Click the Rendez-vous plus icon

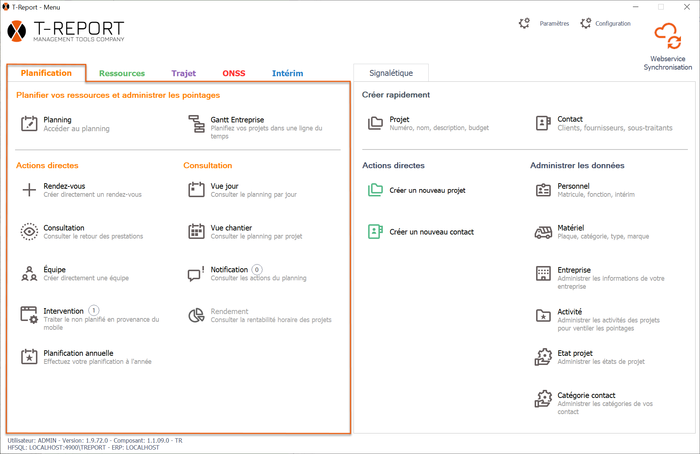click(x=29, y=190)
